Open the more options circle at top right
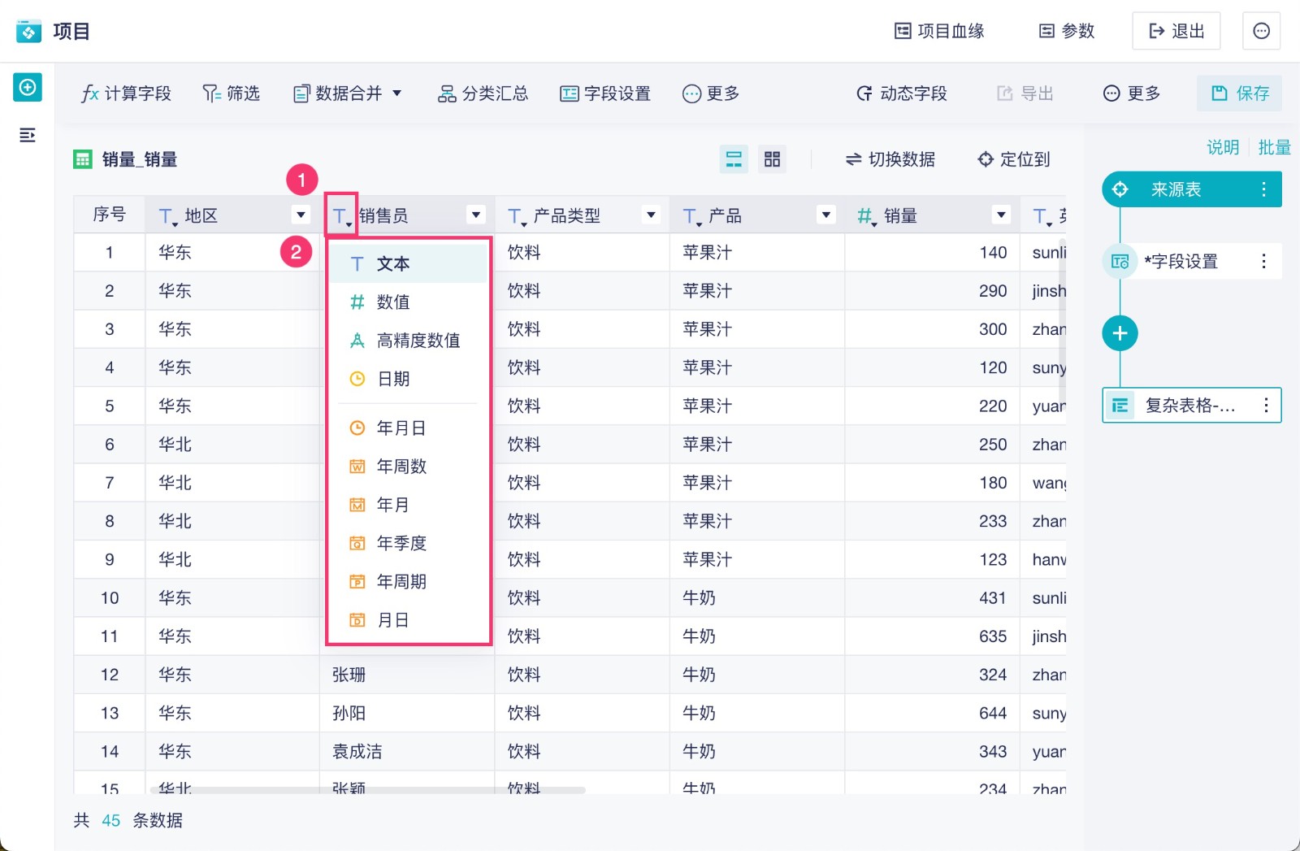This screenshot has height=851, width=1300. coord(1261,31)
